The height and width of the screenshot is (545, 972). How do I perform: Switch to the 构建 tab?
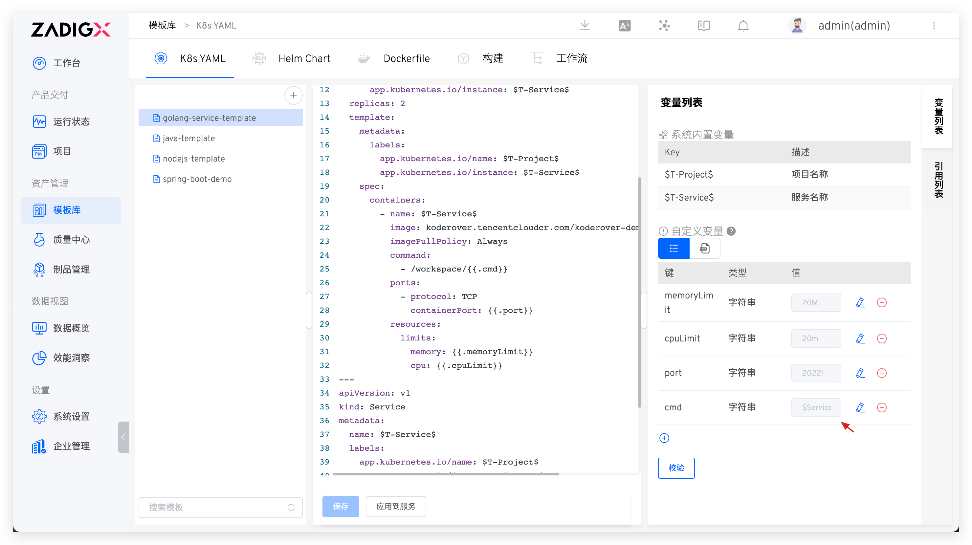(x=493, y=58)
